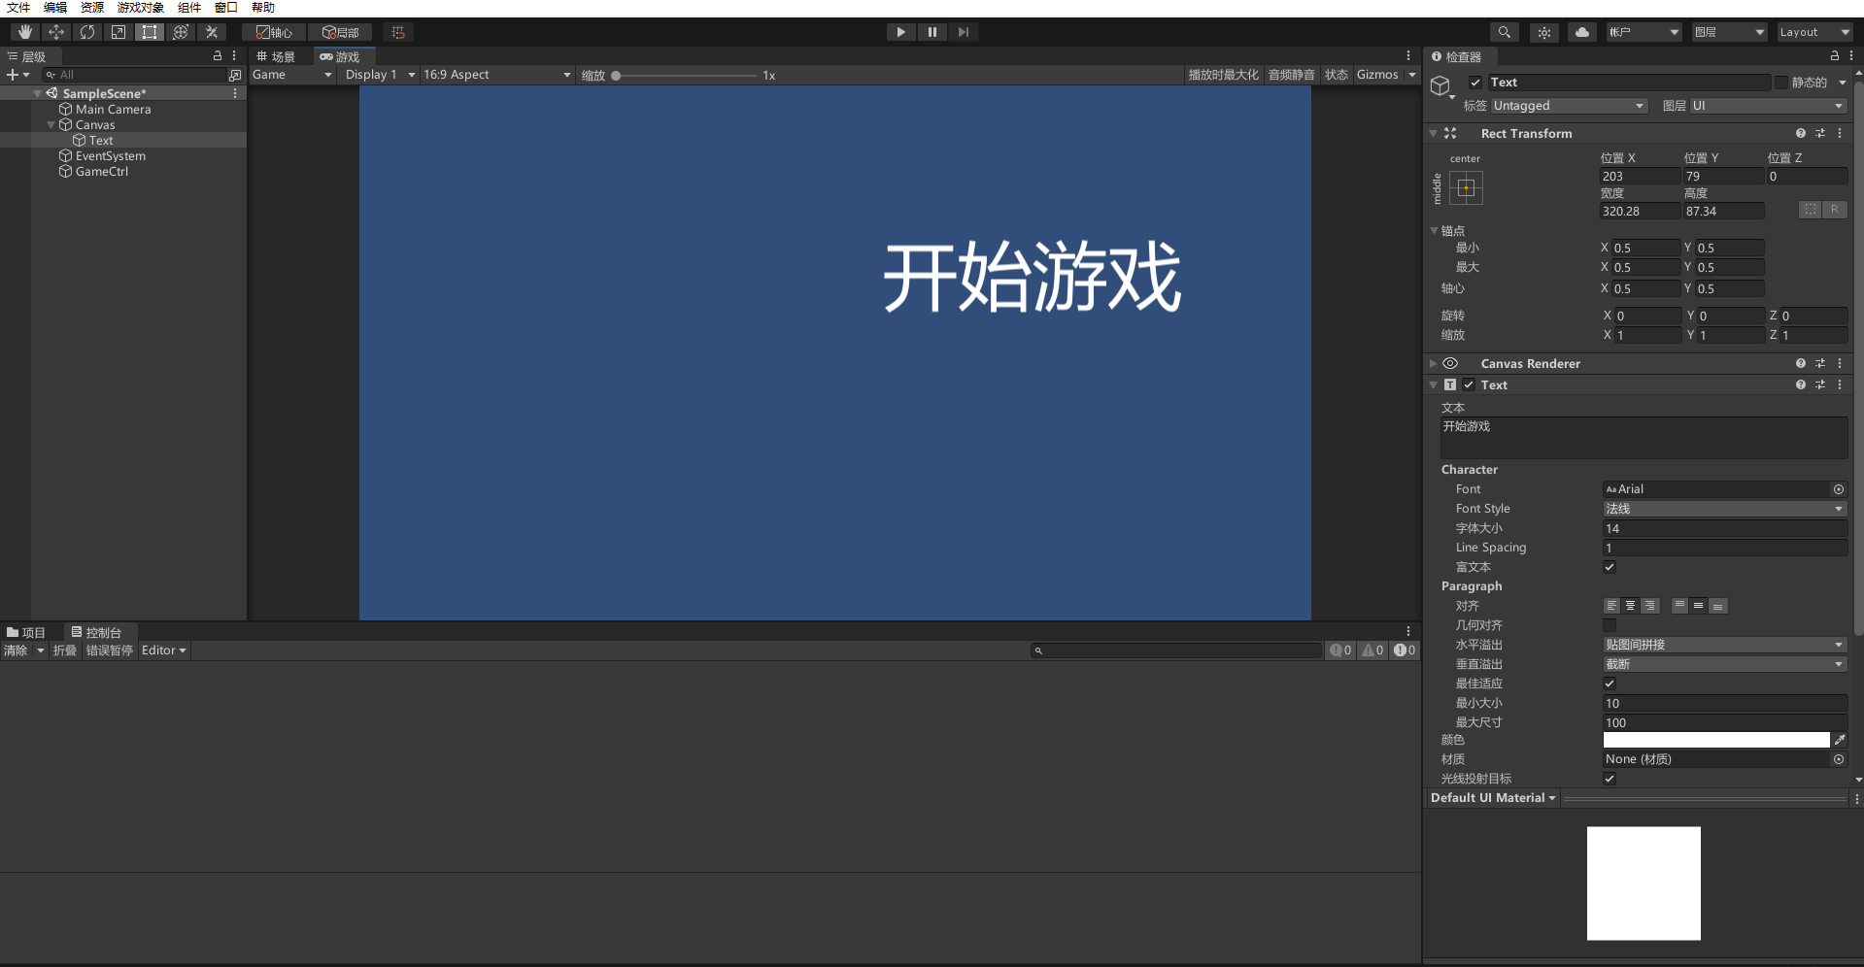Screen dimensions: 1864x967
Task: Toggle Align By Geometry checkbox
Action: click(1610, 625)
